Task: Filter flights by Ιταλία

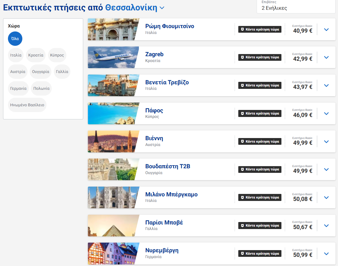Action: coord(16,55)
